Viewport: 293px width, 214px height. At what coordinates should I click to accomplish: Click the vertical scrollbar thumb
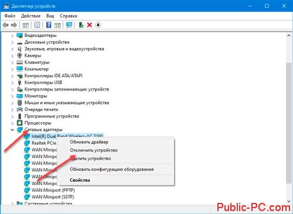(289, 123)
